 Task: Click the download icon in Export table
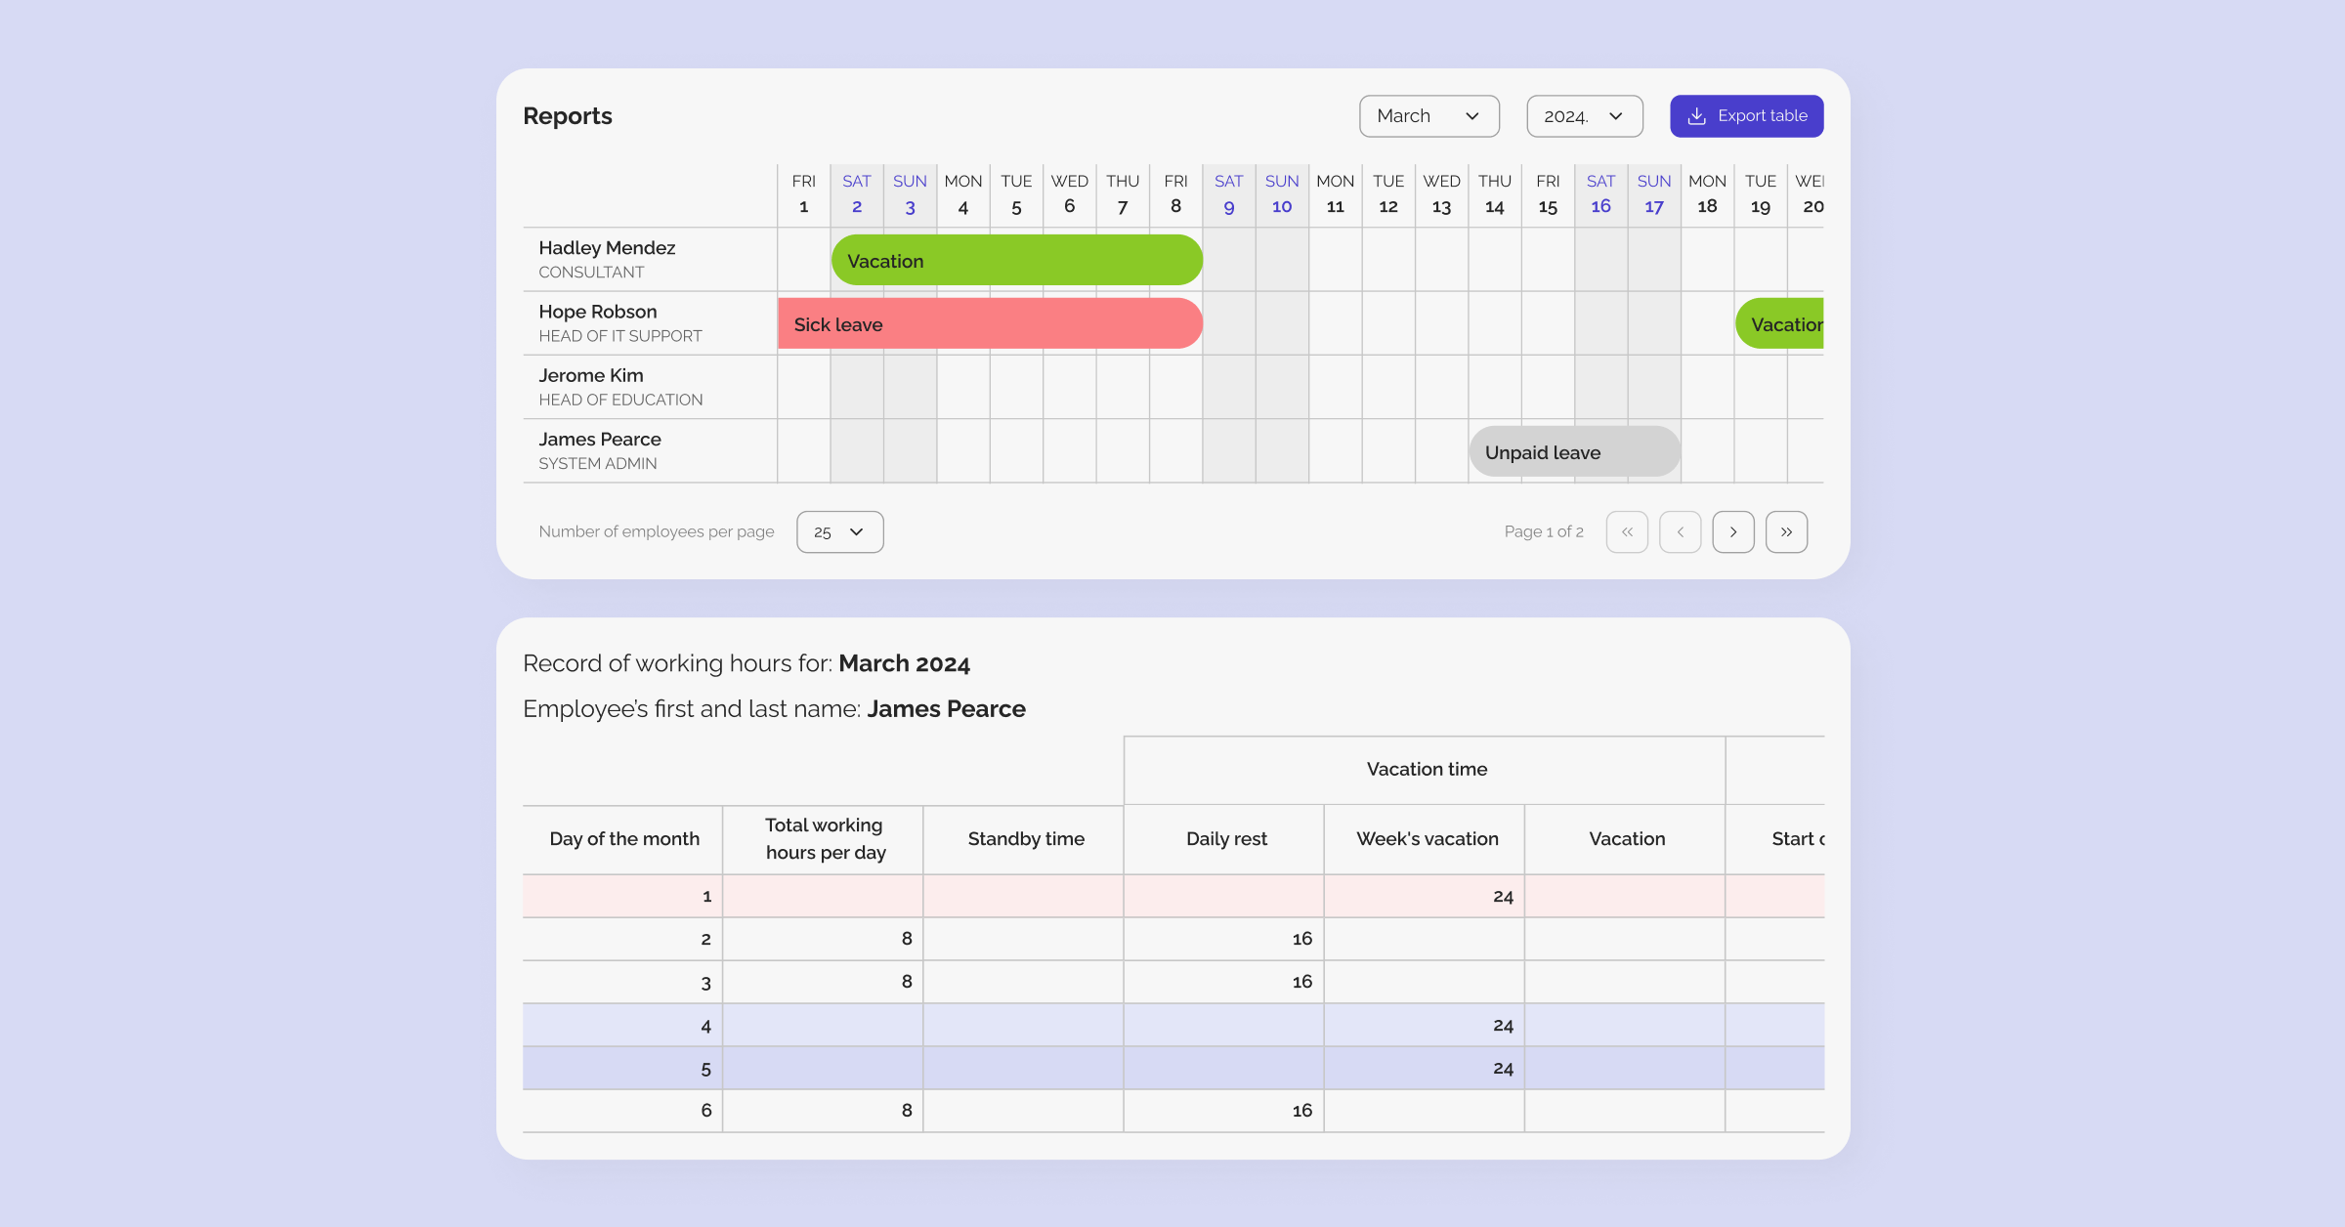[1697, 116]
